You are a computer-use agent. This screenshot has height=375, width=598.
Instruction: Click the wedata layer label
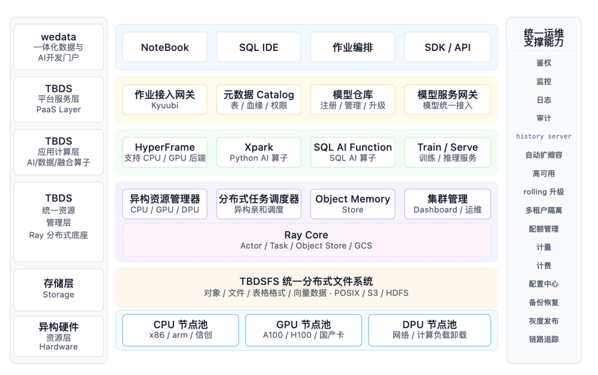[x=58, y=47]
